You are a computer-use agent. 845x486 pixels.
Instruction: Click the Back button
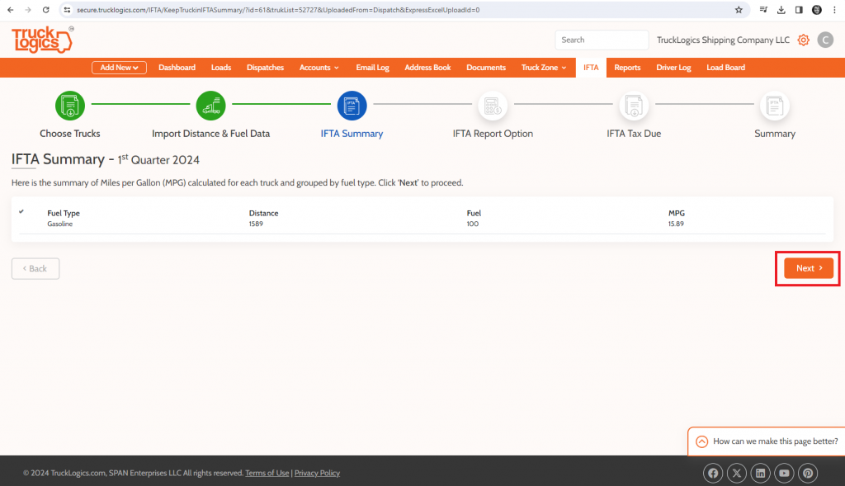pos(35,268)
